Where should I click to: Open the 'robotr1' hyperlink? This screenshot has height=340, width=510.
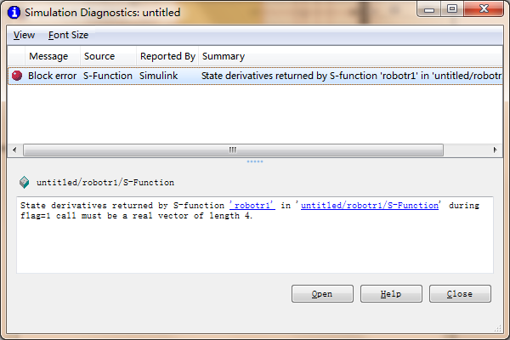[252, 205]
